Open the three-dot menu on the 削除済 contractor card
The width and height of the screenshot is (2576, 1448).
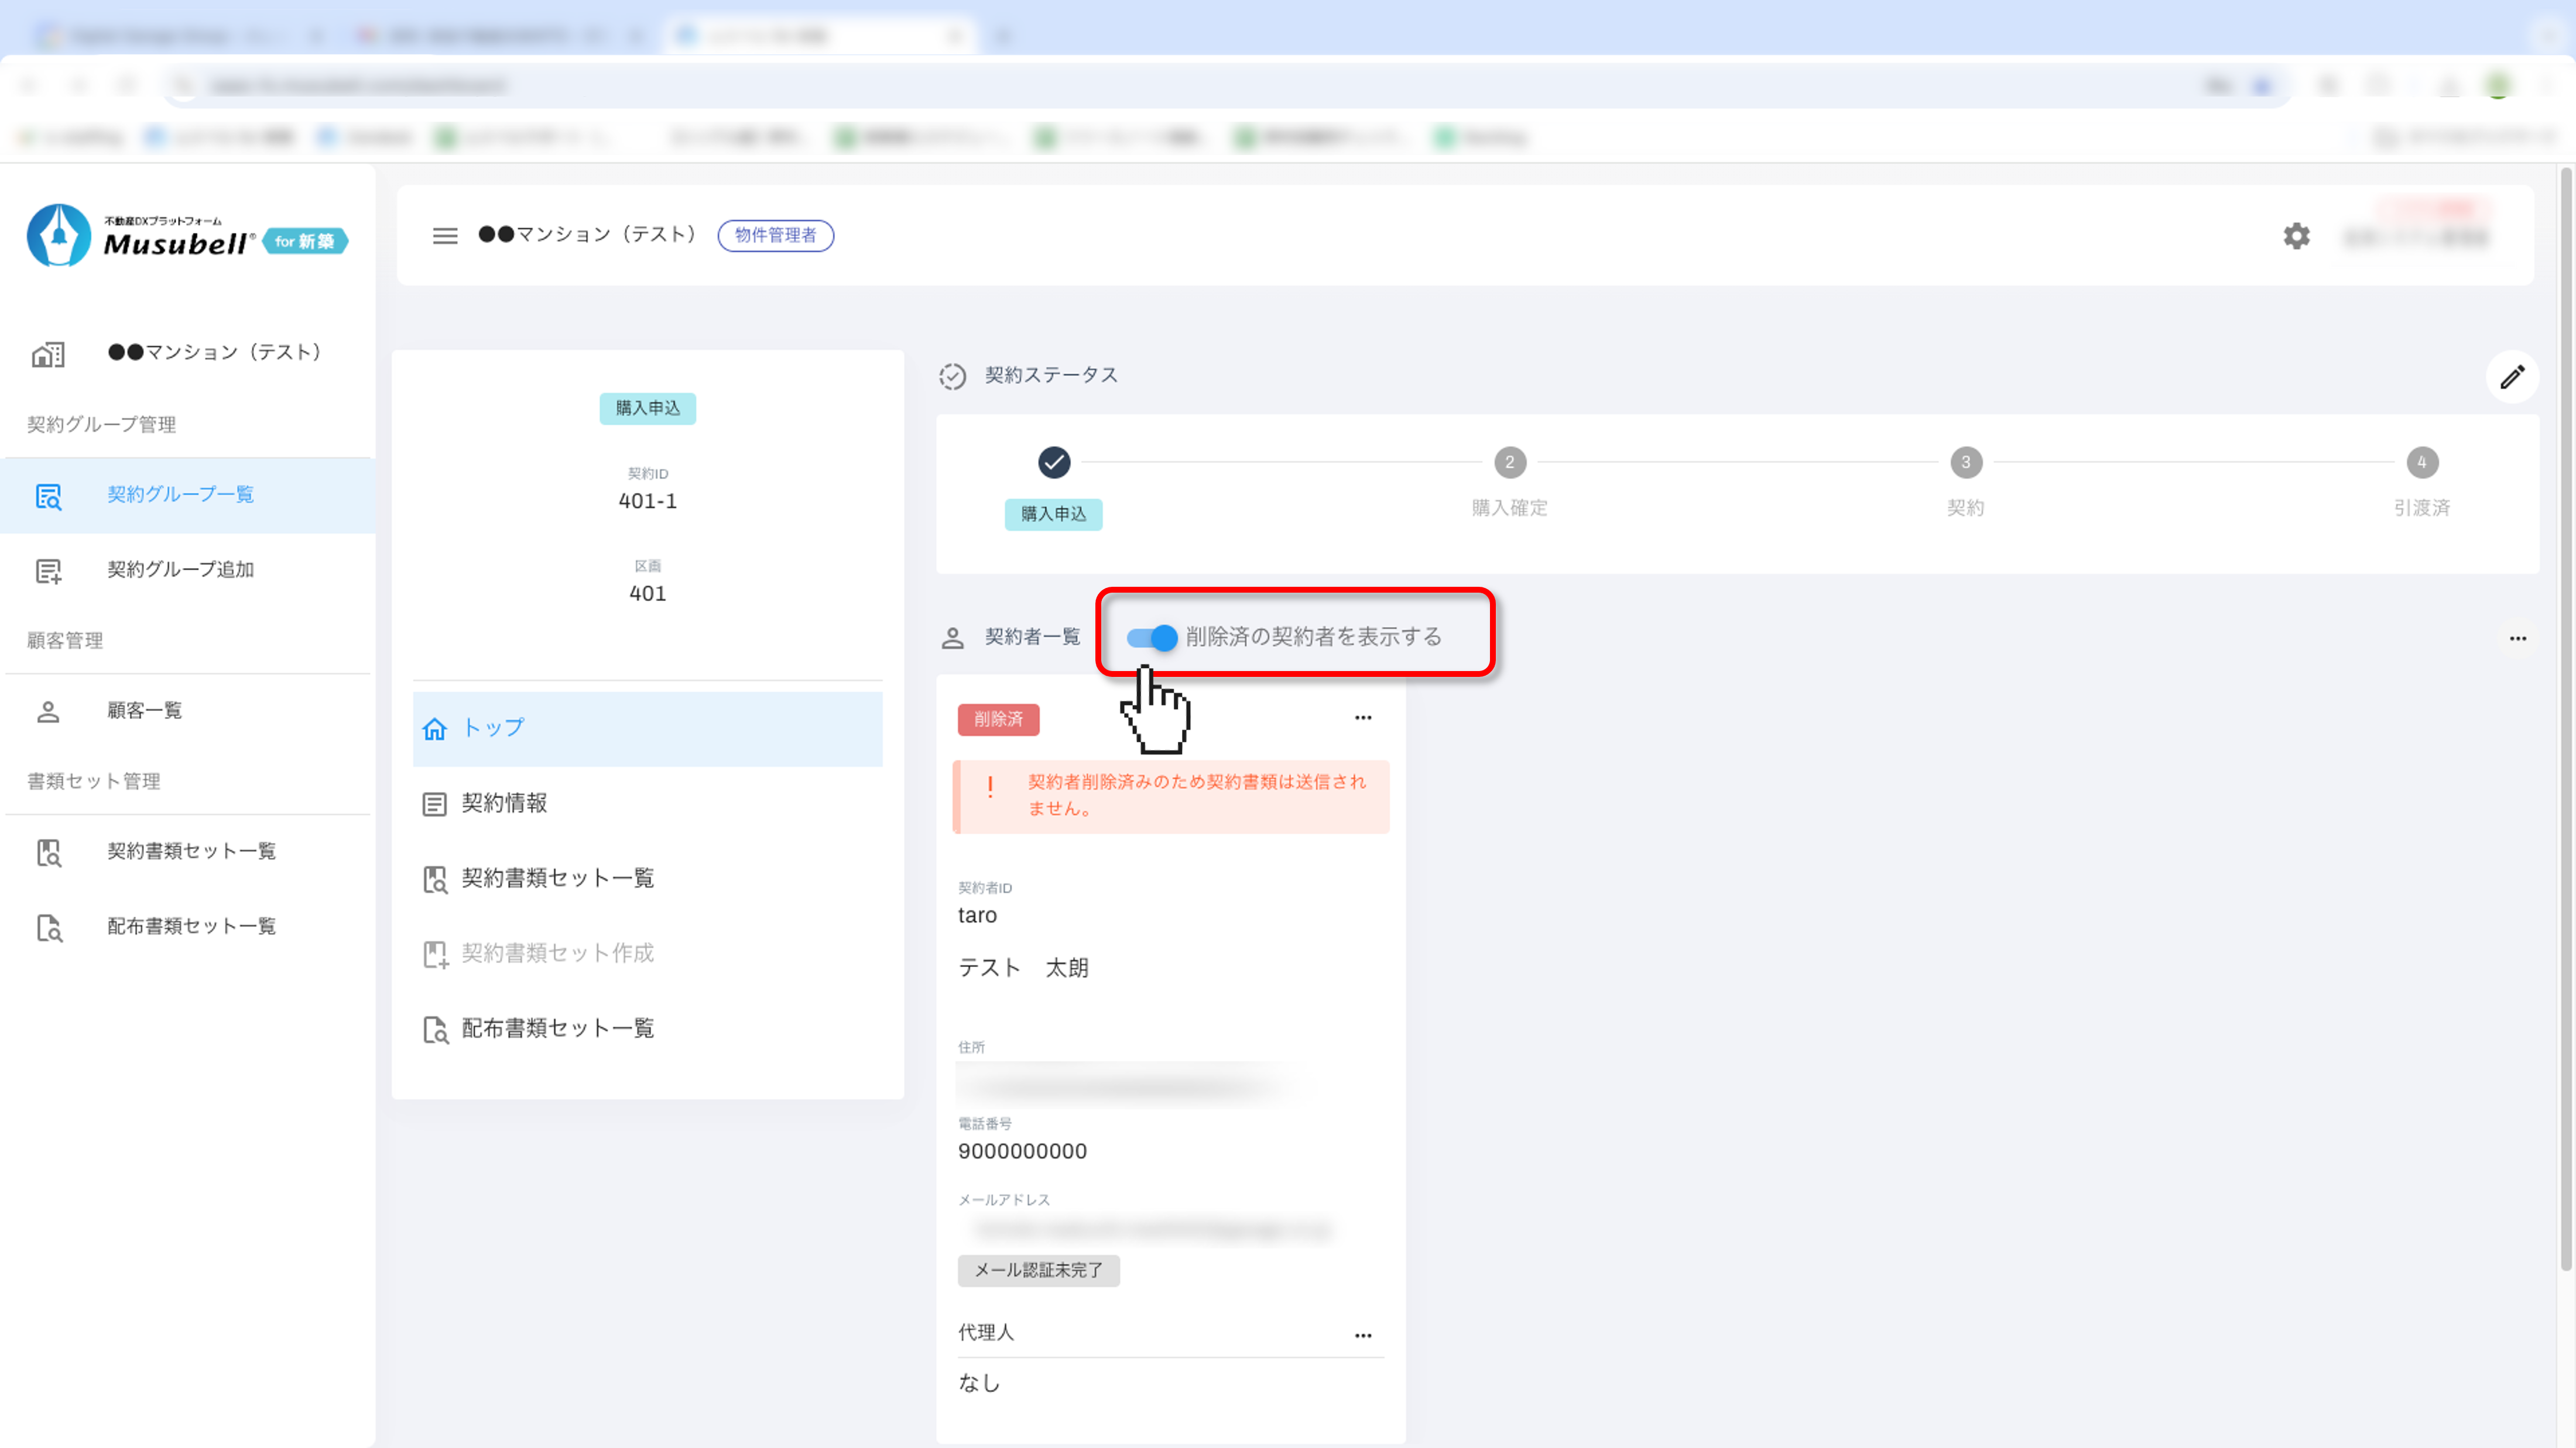(1363, 717)
